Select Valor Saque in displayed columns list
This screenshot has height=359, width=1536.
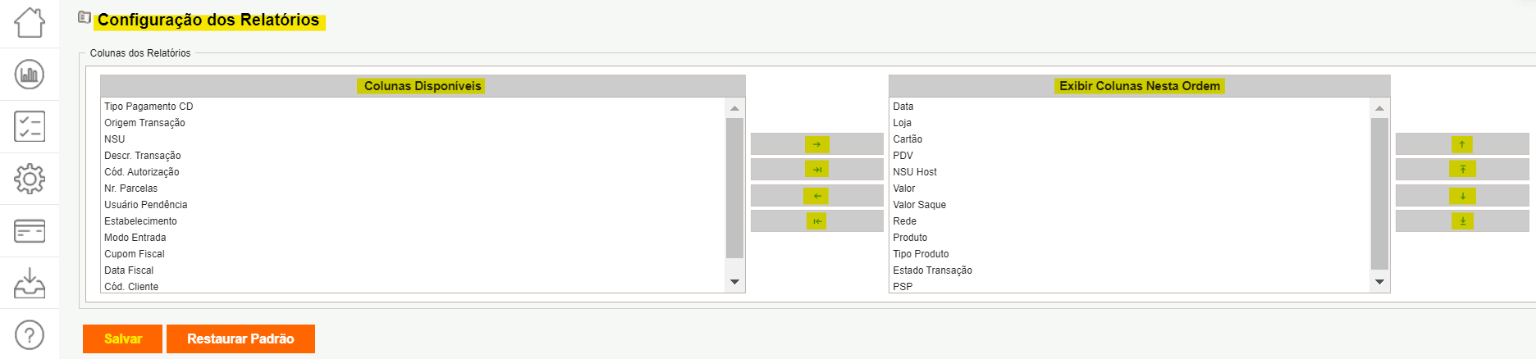pyautogui.click(x=1130, y=205)
